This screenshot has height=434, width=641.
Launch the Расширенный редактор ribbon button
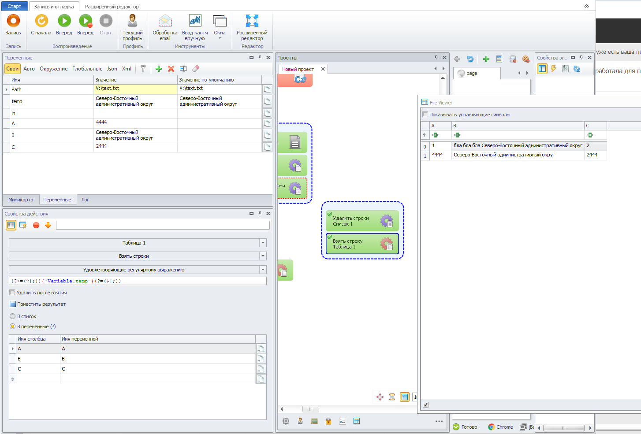pyautogui.click(x=252, y=27)
